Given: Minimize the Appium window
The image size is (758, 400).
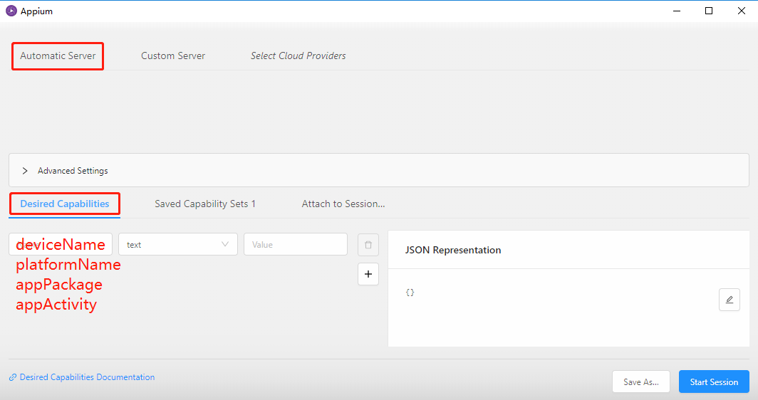Looking at the screenshot, I should [675, 11].
